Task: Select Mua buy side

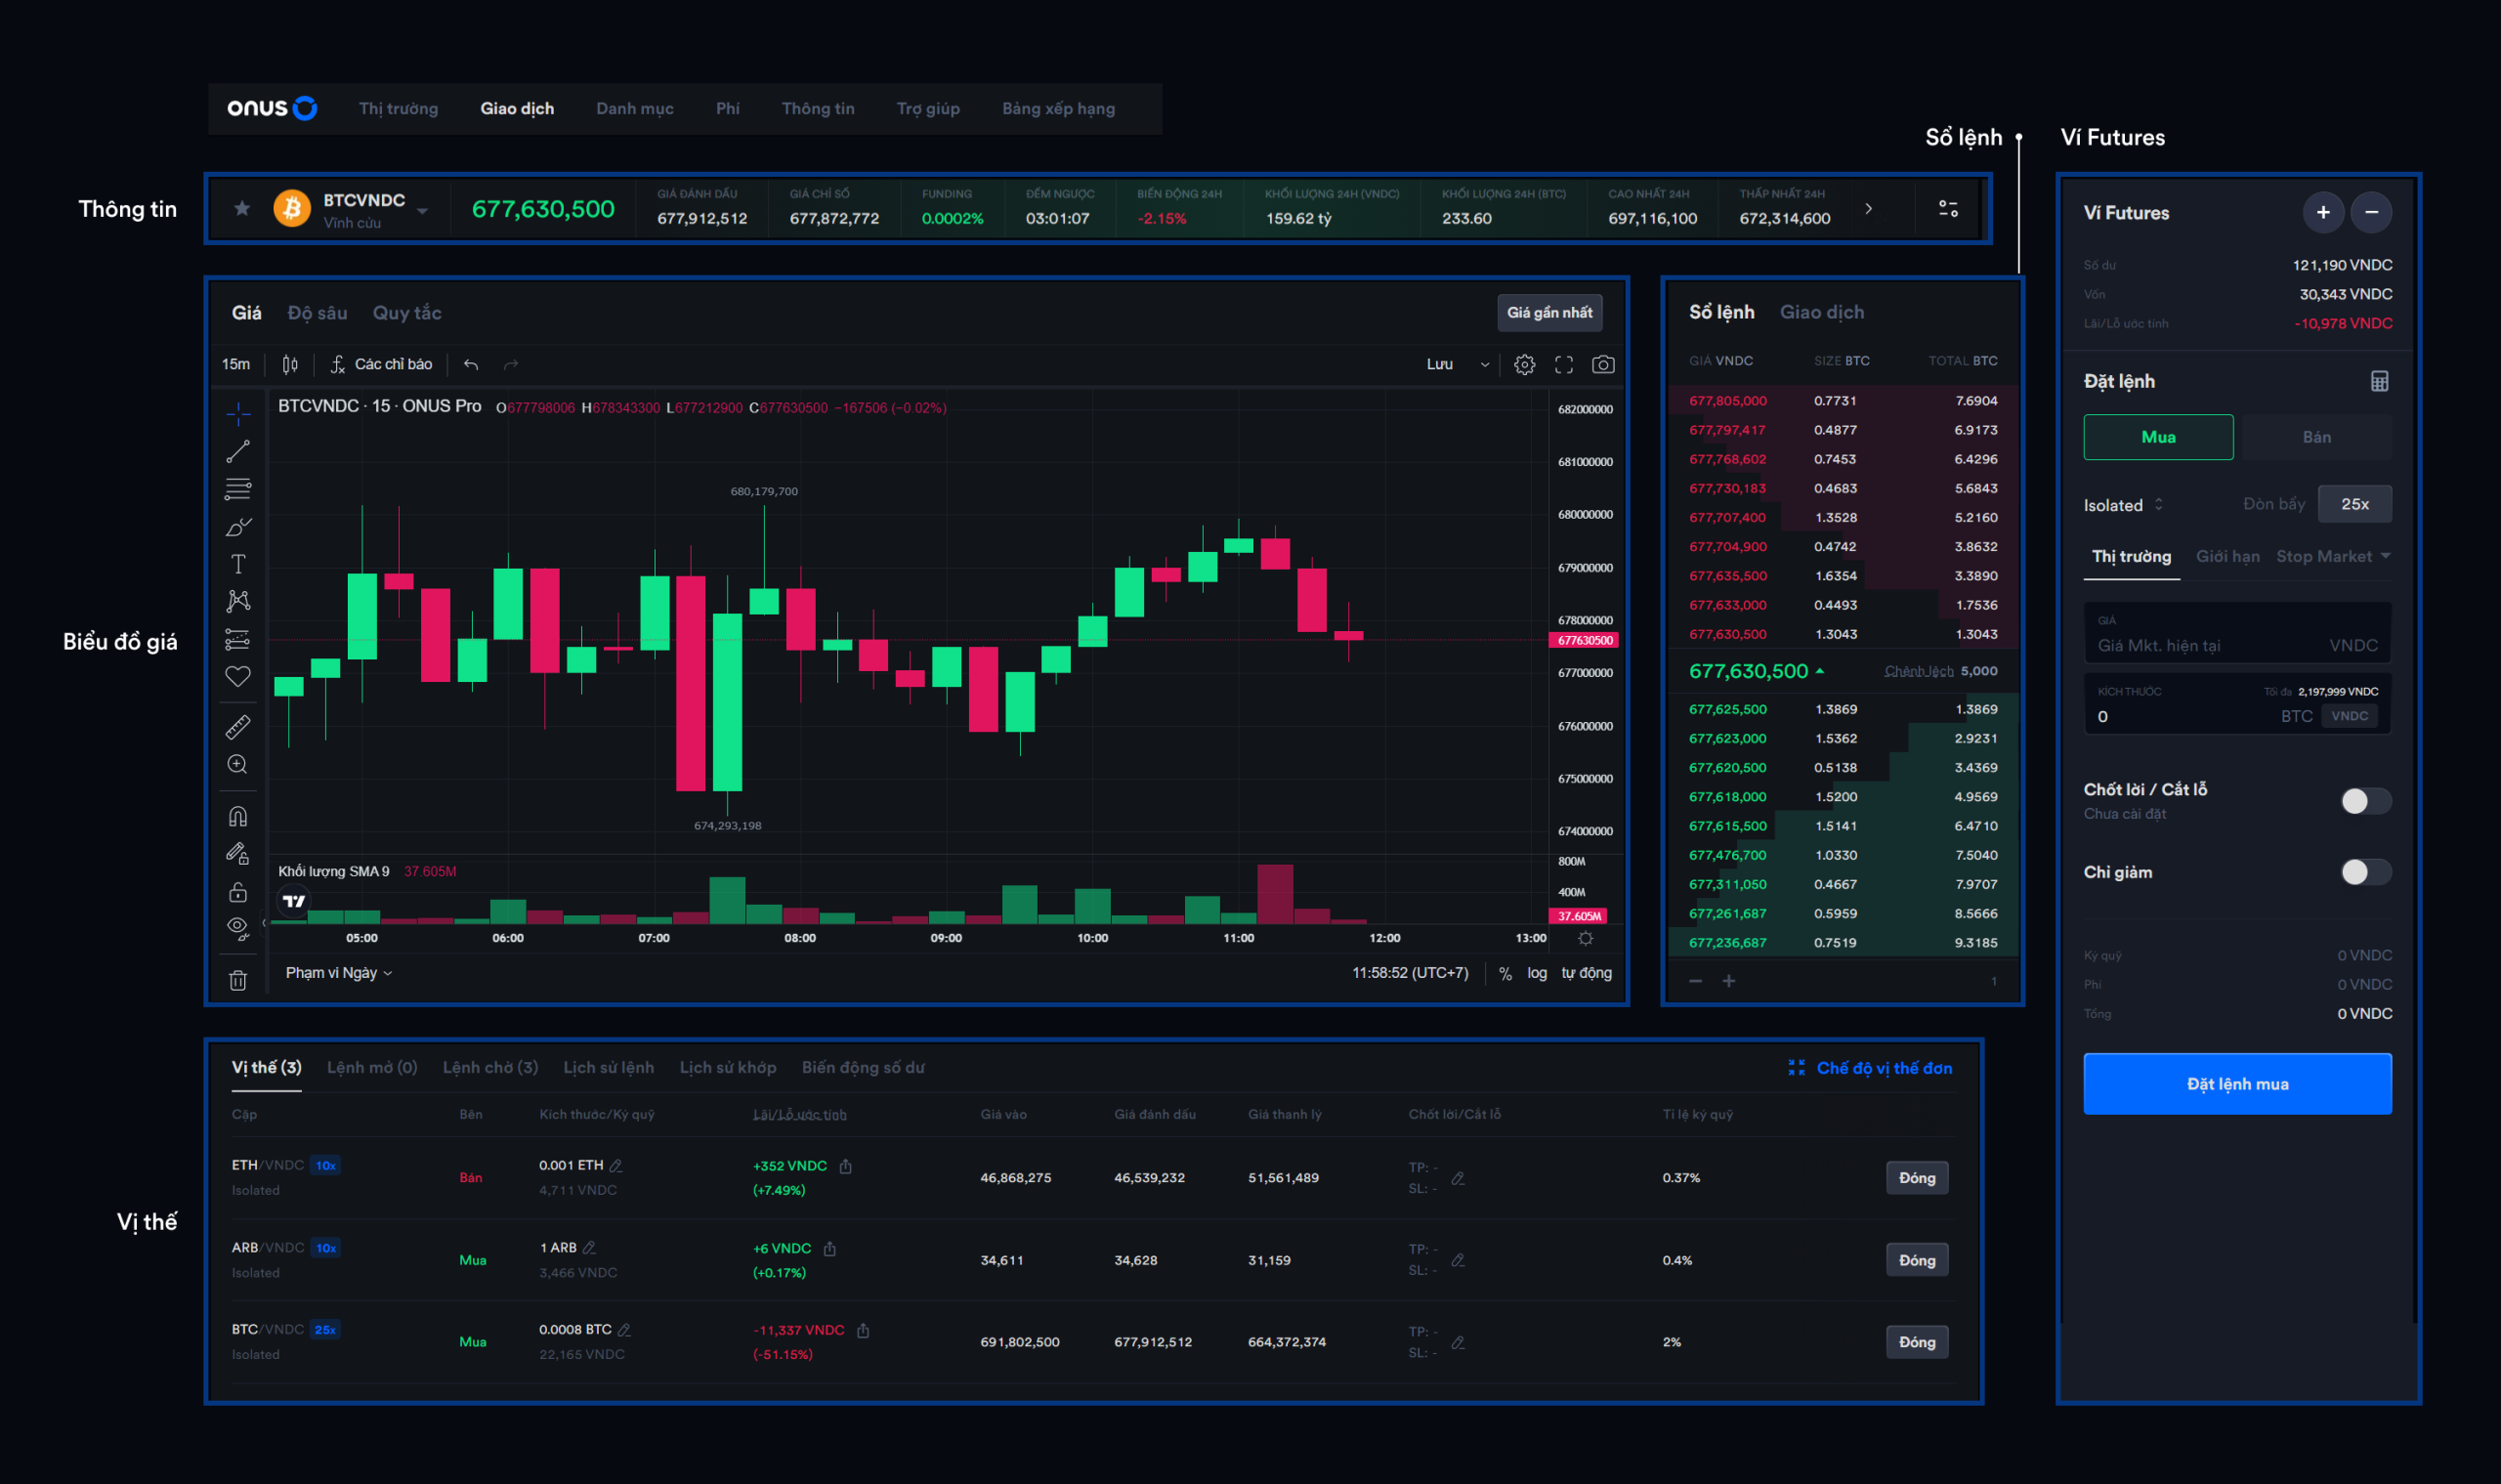Action: coord(2158,437)
